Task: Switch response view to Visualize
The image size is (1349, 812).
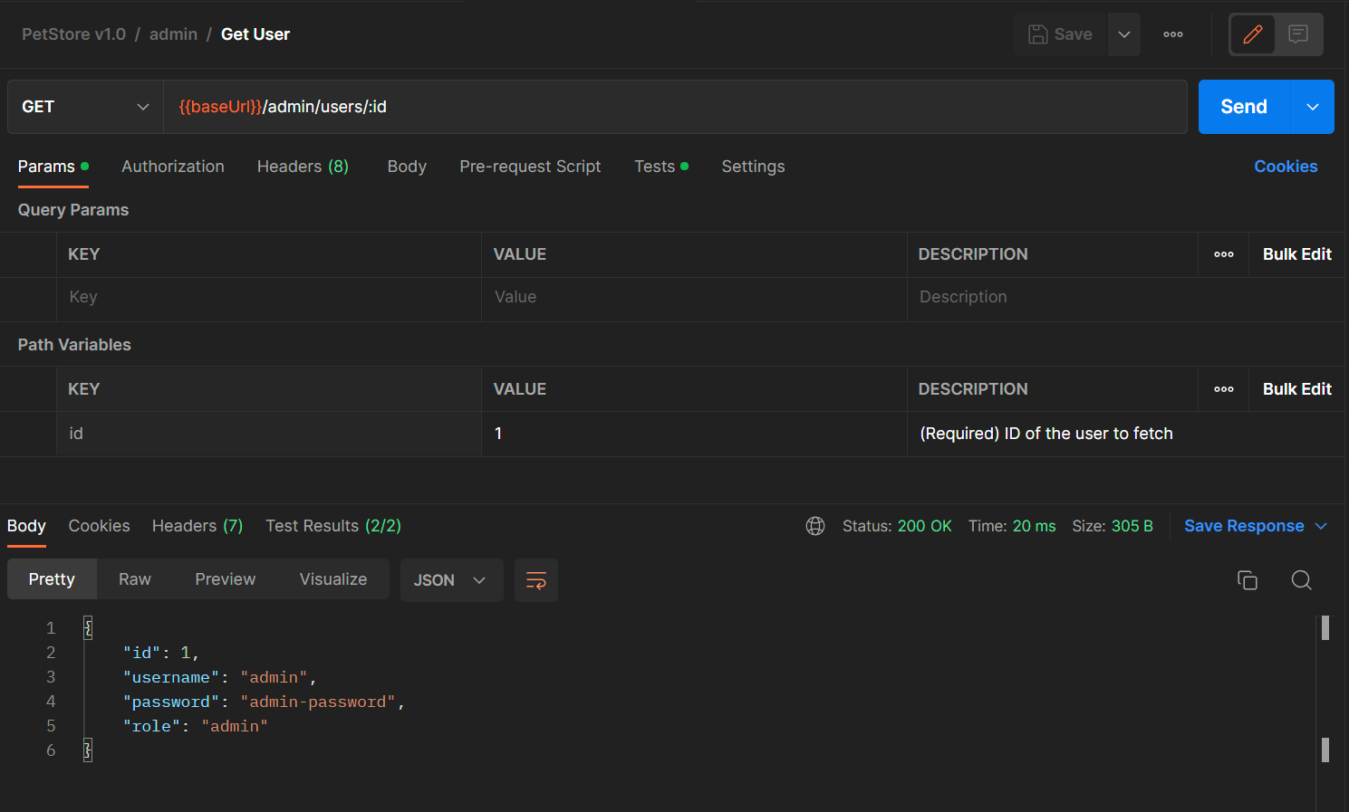Action: [x=333, y=579]
